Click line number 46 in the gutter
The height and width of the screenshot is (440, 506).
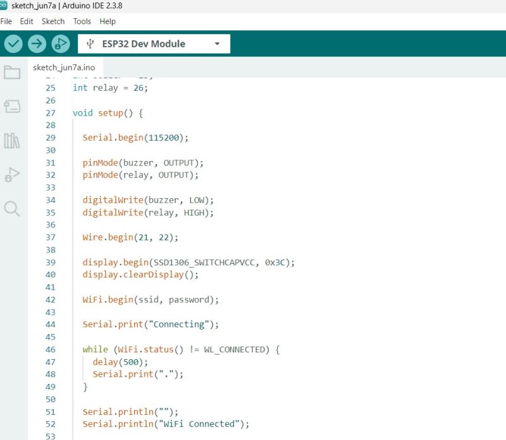pyautogui.click(x=51, y=350)
